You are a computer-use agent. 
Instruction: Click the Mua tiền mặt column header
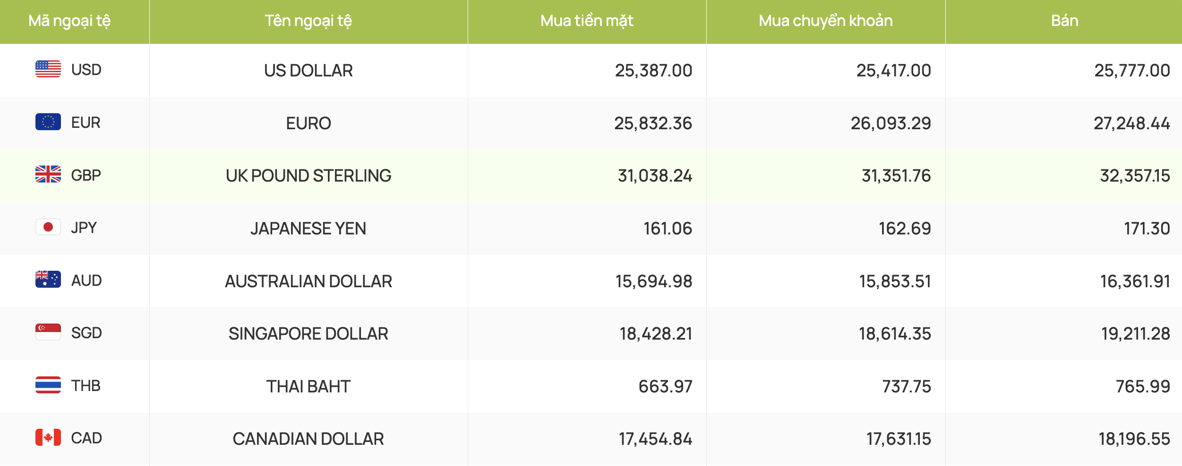tap(587, 21)
